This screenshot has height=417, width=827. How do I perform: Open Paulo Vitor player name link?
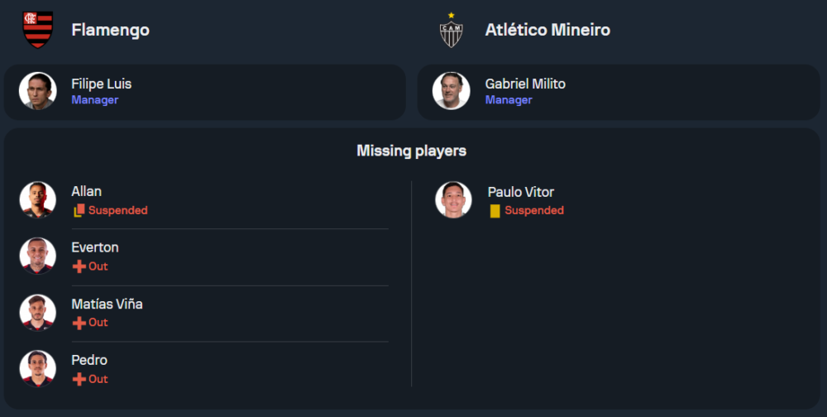click(x=521, y=192)
